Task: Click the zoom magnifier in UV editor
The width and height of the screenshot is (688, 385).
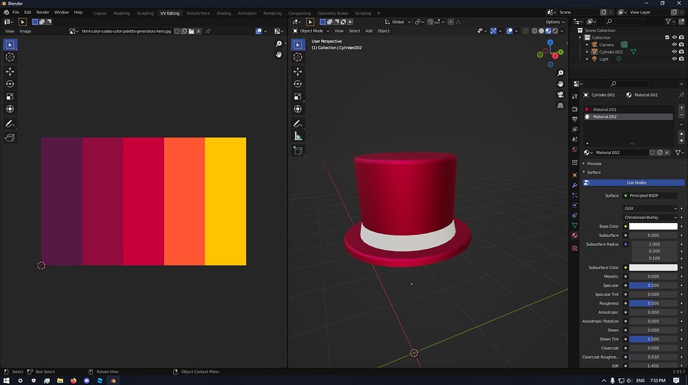Action: [279, 44]
